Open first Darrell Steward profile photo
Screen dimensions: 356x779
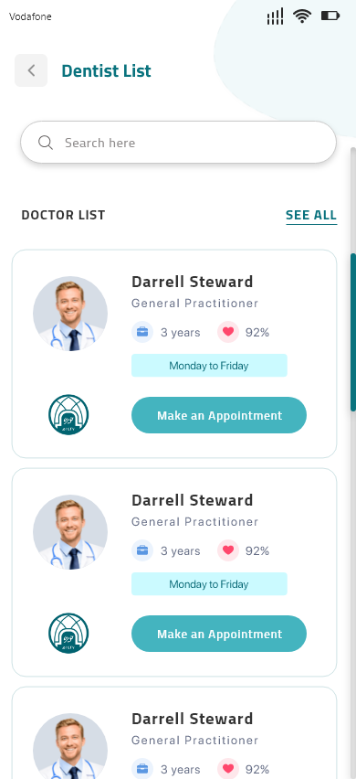tap(70, 314)
